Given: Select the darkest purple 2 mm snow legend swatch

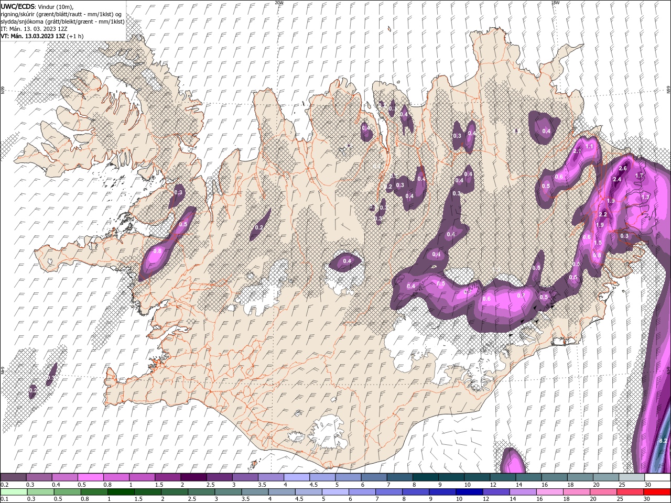Looking at the screenshot, I should [193, 477].
